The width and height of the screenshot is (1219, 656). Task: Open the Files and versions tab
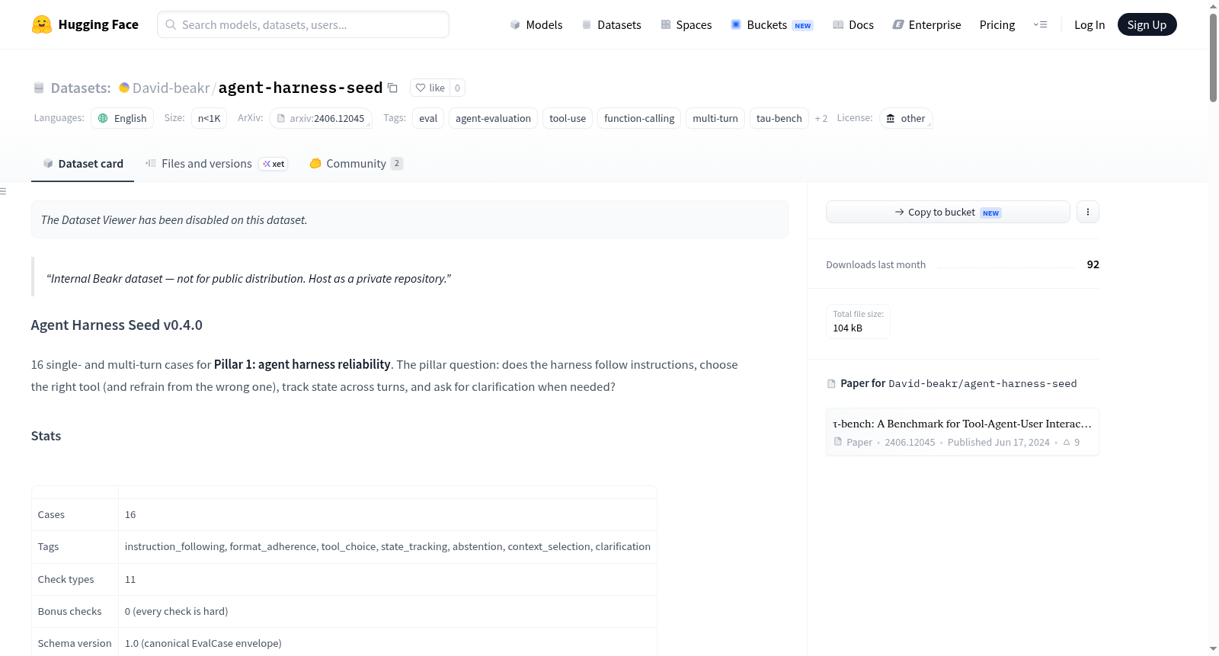[216, 163]
